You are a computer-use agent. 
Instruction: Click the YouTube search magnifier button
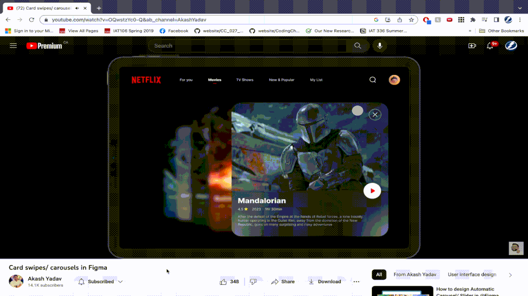tap(357, 46)
